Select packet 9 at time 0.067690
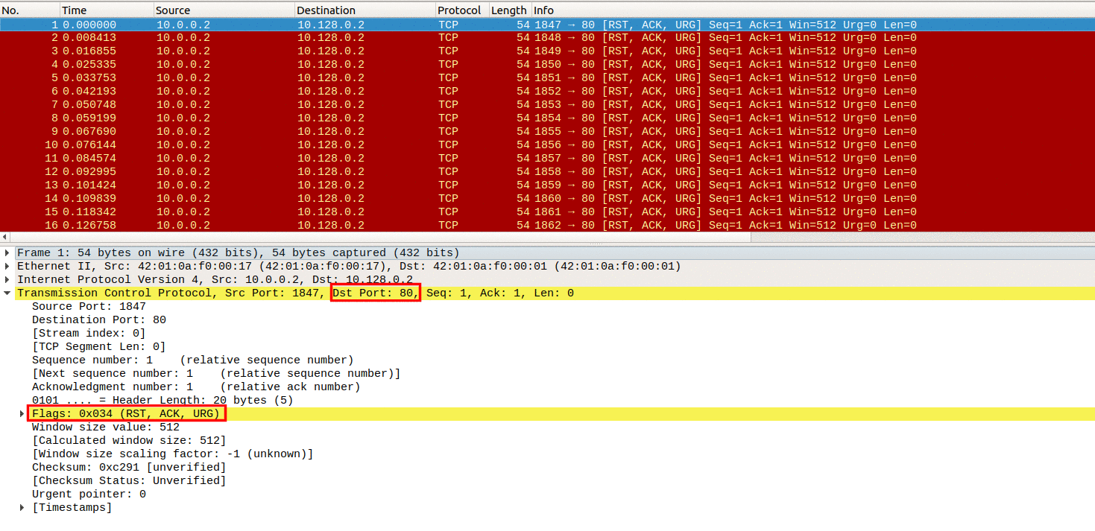The height and width of the screenshot is (531, 1095). 547,132
